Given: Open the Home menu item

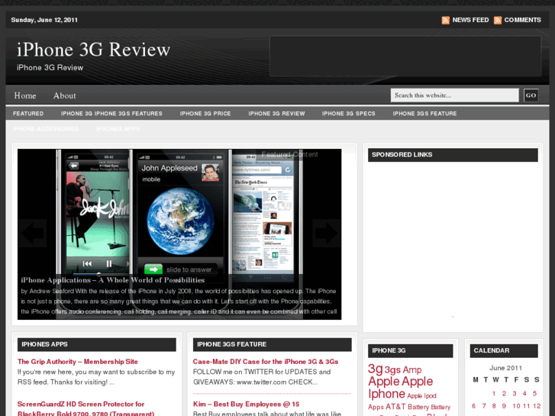Looking at the screenshot, I should coord(25,95).
